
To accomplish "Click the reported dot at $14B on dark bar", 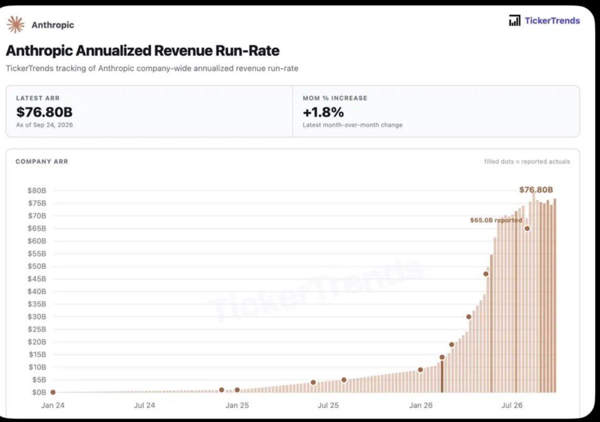I will point(442,358).
